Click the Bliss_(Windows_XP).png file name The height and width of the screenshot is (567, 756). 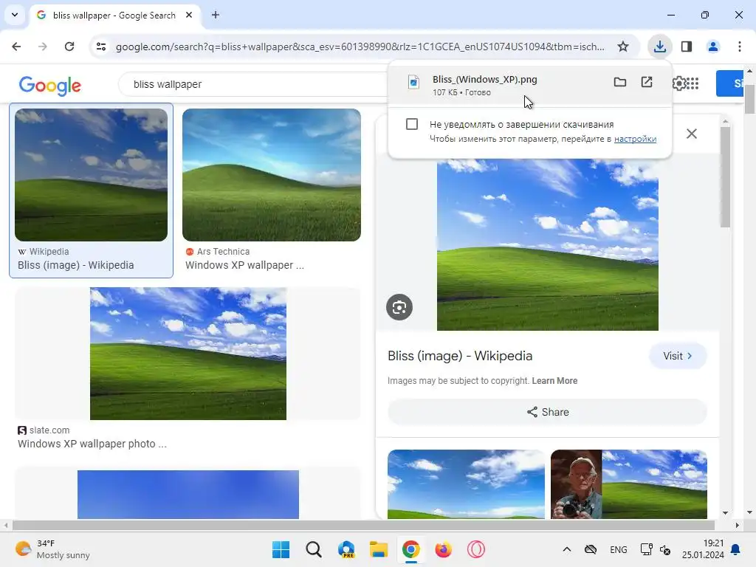484,79
